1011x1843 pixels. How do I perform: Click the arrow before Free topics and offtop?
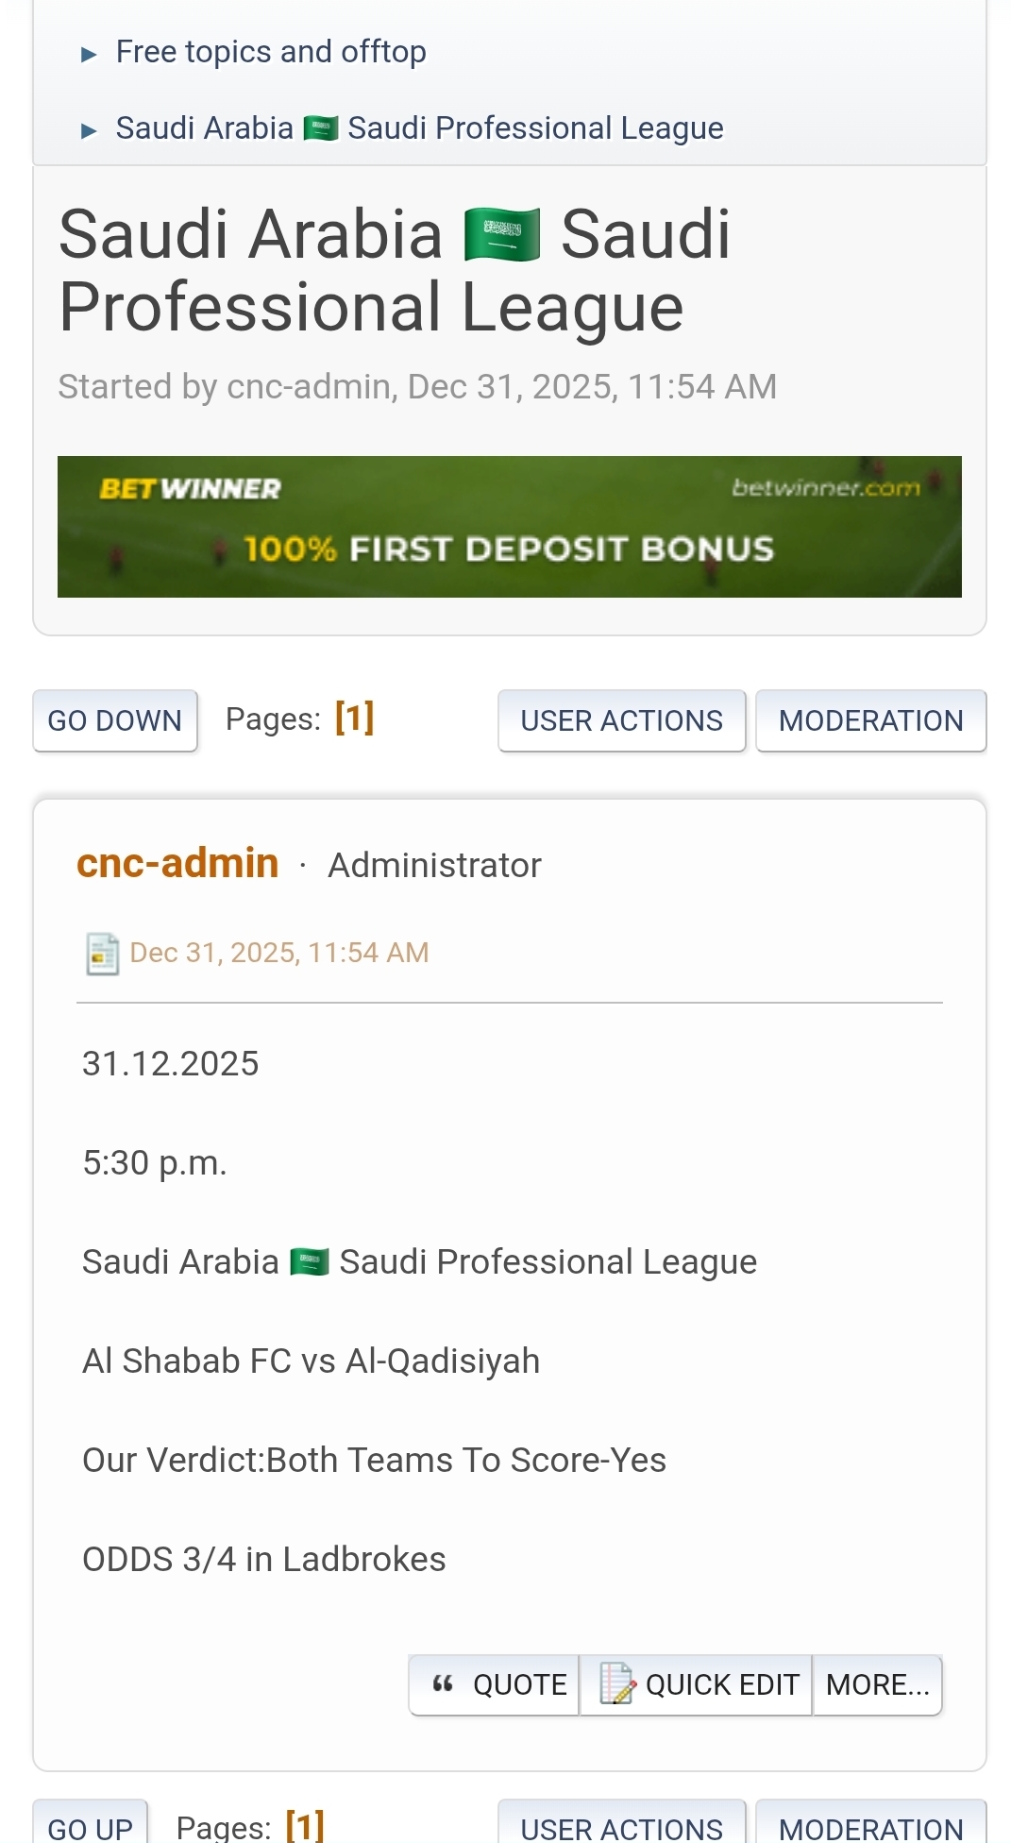(x=90, y=54)
